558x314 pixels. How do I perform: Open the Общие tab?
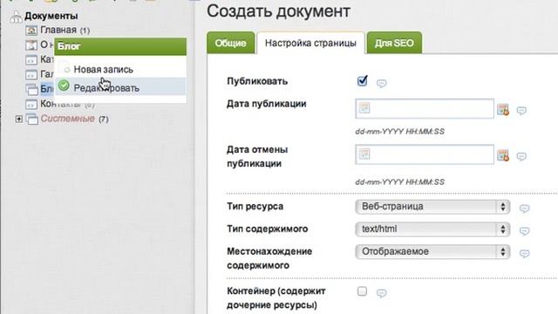[230, 43]
